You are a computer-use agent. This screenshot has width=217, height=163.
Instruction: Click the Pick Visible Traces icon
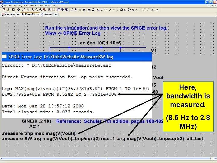coord(50,10)
